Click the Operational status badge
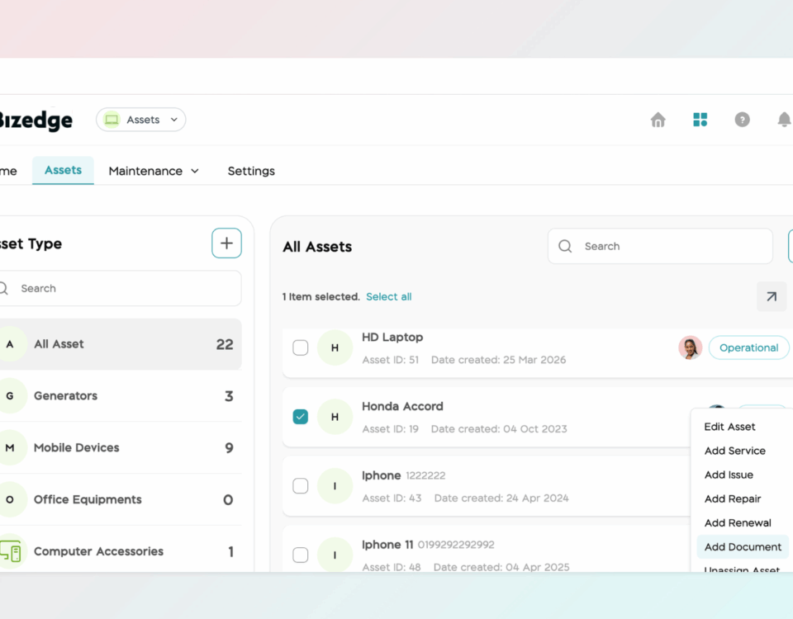 (748, 347)
